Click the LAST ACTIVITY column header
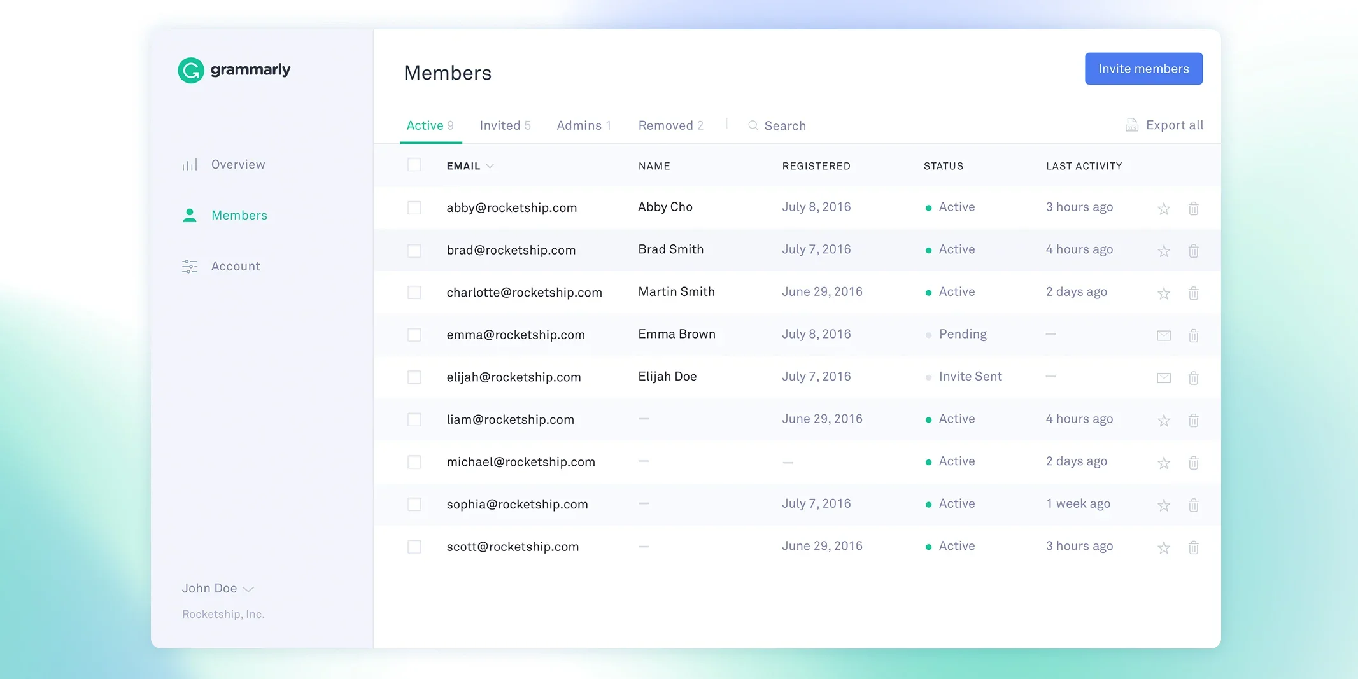The width and height of the screenshot is (1358, 679). click(x=1084, y=166)
